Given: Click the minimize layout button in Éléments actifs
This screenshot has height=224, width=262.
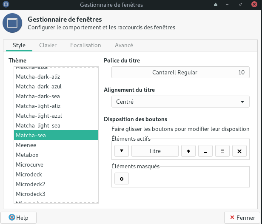Looking at the screenshot, I should [x=205, y=151].
